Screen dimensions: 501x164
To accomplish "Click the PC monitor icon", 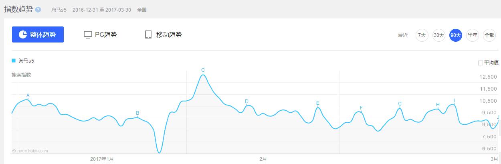I will pos(88,34).
